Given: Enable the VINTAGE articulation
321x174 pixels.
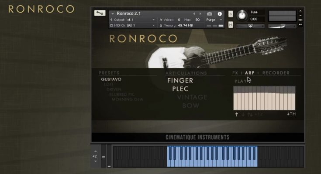Looking at the screenshot, I should [188, 97].
